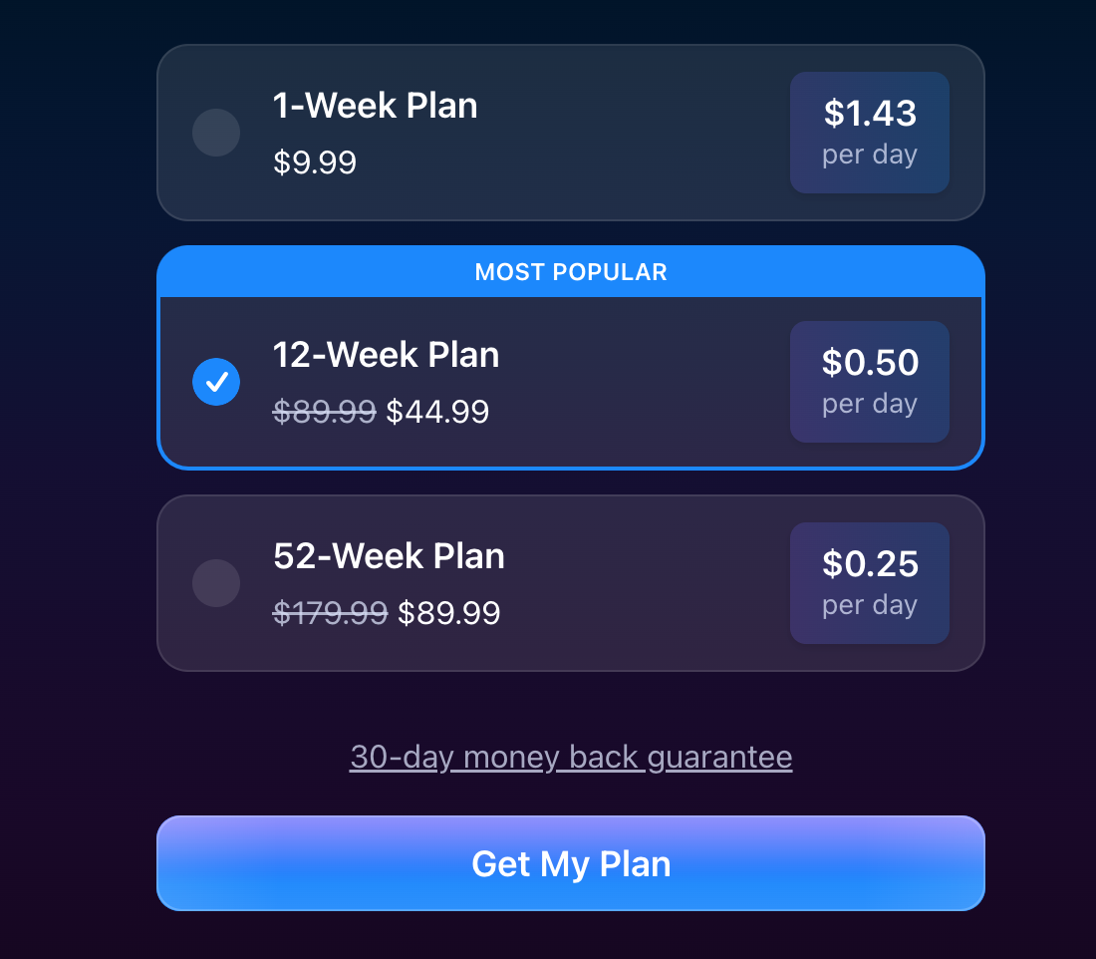Image resolution: width=1096 pixels, height=959 pixels.
Task: Click the $44.99 discounted price
Action: pos(437,412)
